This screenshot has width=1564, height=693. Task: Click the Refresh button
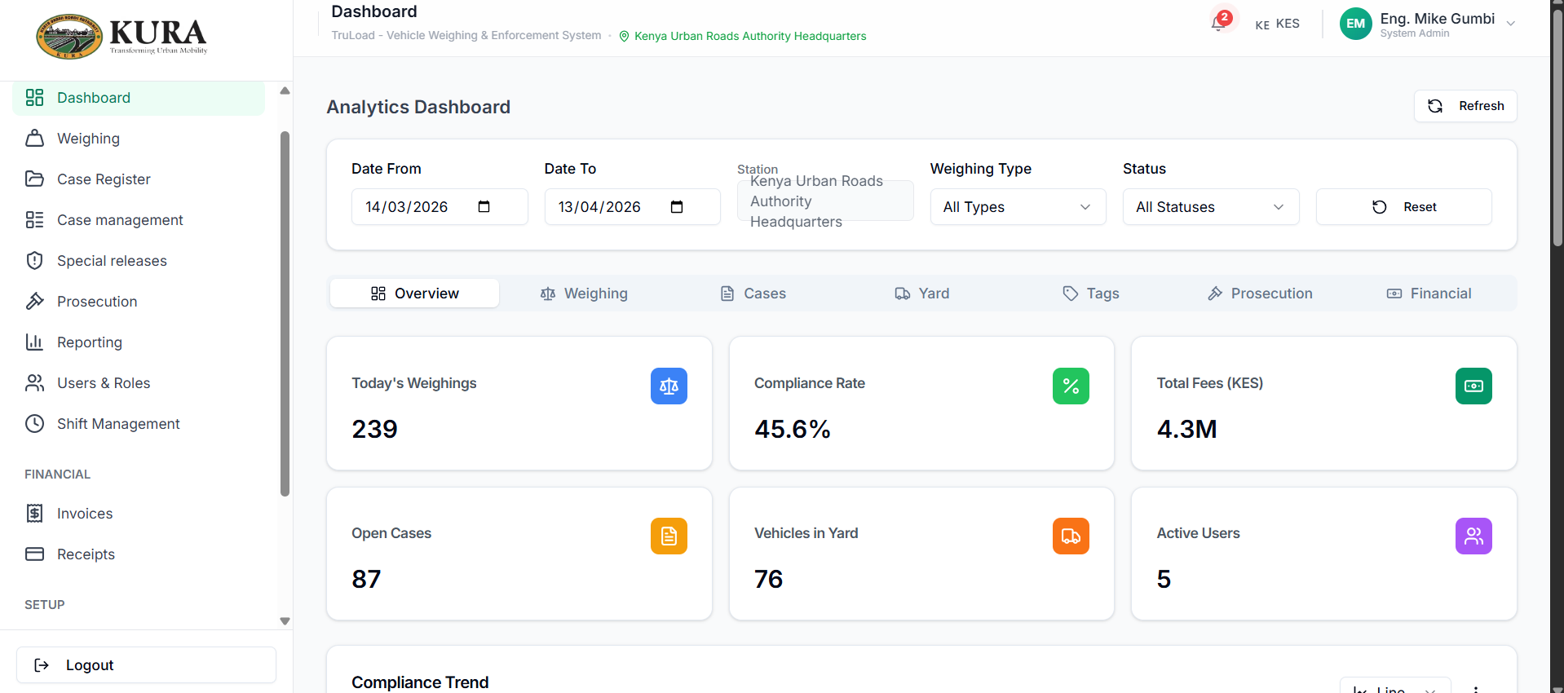[x=1465, y=106]
